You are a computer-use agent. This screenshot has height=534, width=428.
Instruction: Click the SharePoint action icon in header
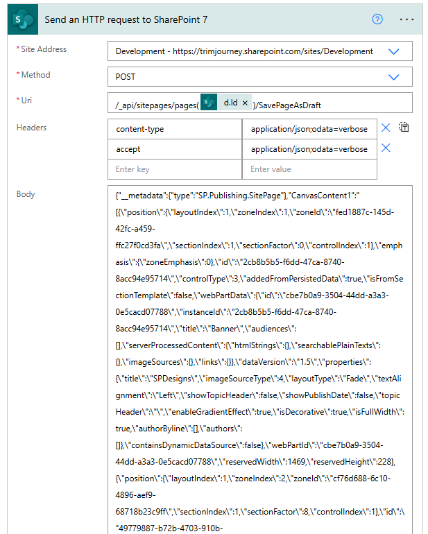23,19
